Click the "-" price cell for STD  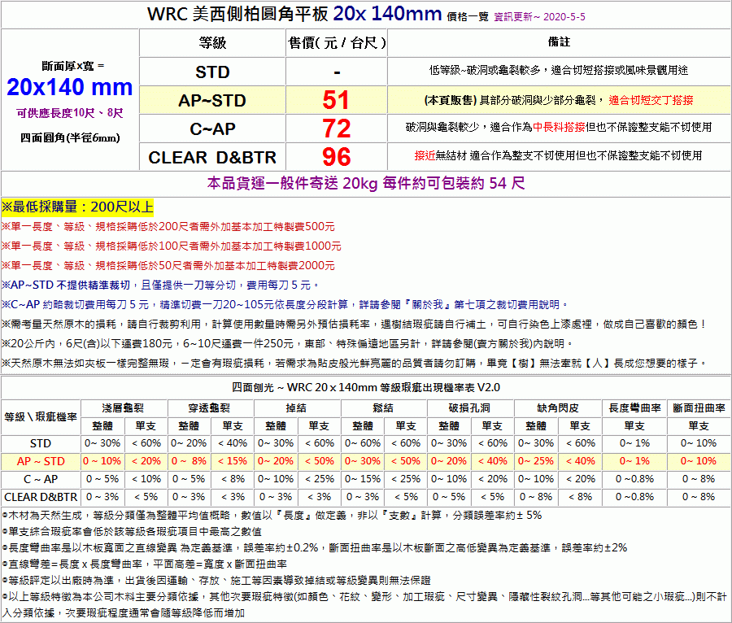[x=337, y=72]
